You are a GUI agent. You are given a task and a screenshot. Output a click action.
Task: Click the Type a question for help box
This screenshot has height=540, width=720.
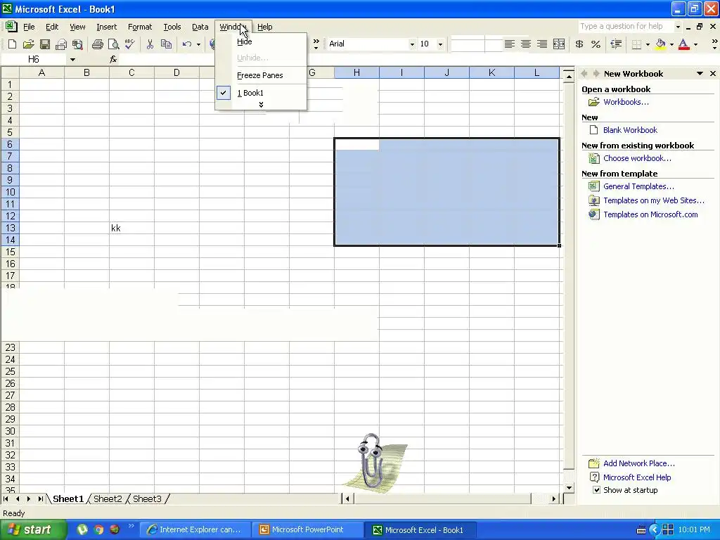coord(626,26)
